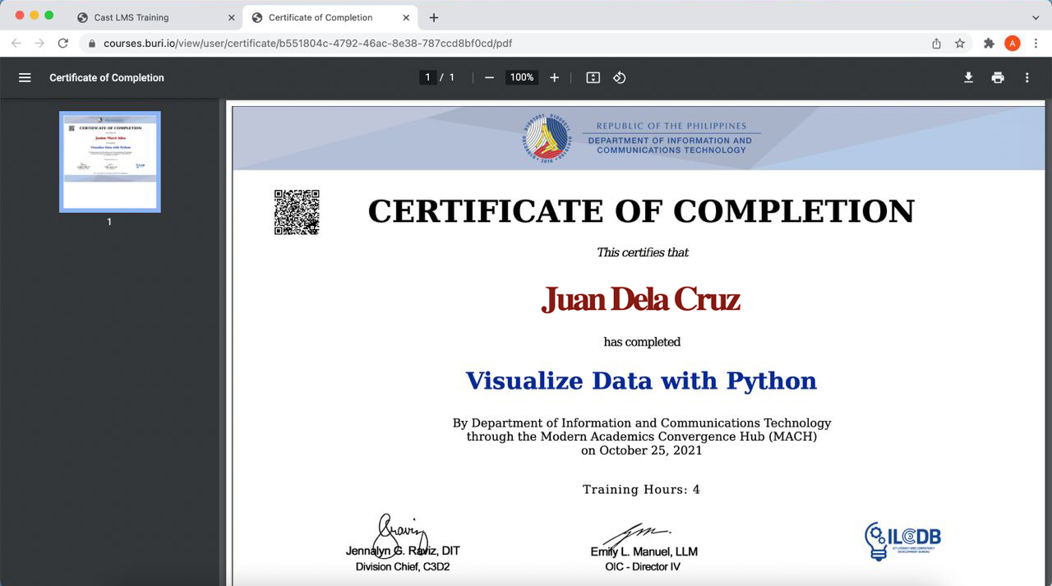Open the Chrome profile avatar
1052x586 pixels.
[x=1013, y=44]
